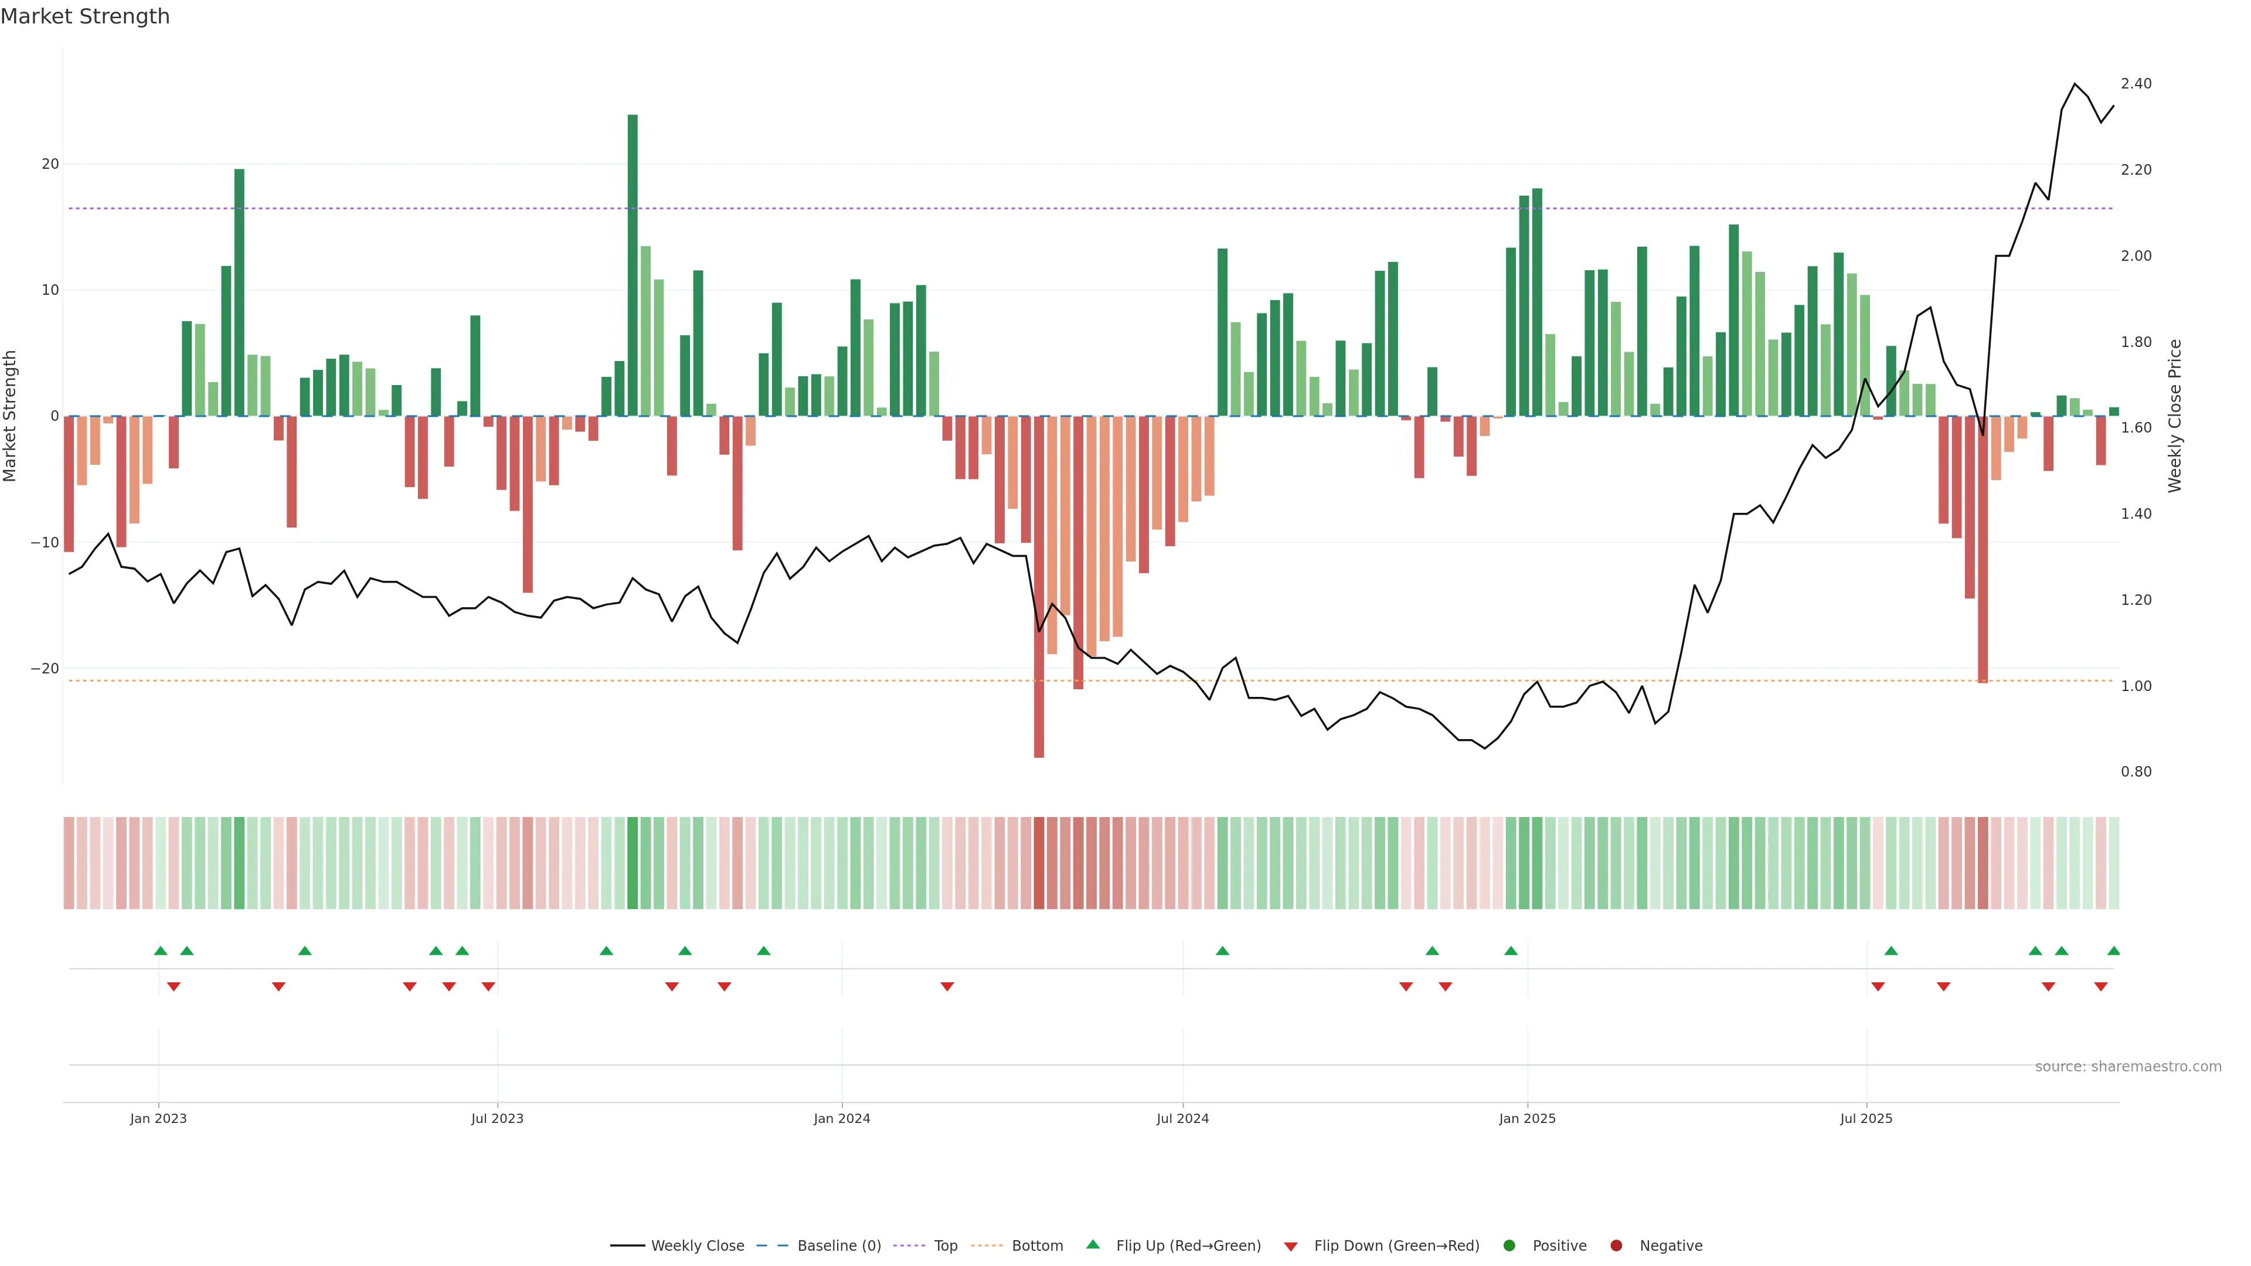The height and width of the screenshot is (1266, 2251).
Task: Click the red Flip Down triangle legend icon
Action: 1291,1247
